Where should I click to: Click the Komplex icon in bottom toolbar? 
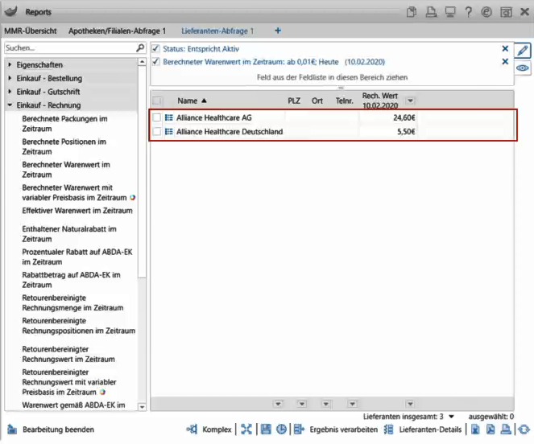(x=192, y=430)
